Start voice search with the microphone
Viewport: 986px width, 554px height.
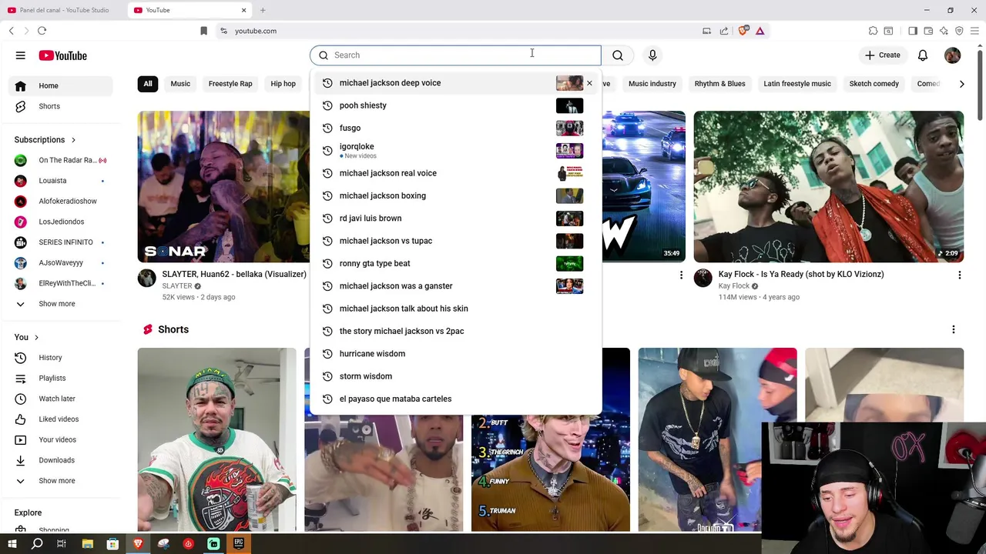tap(652, 55)
